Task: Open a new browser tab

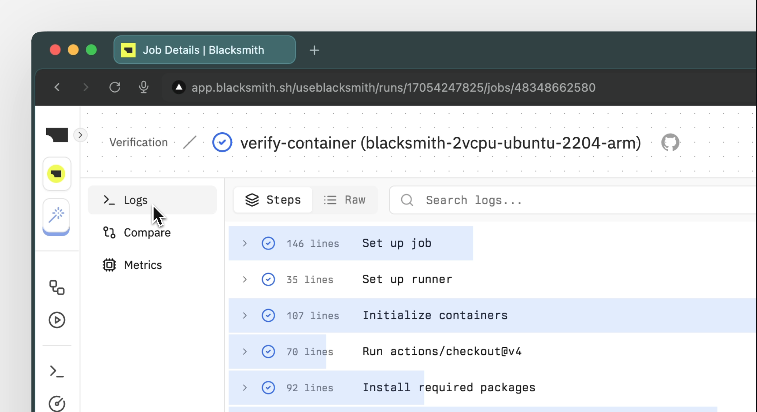Action: pos(314,50)
